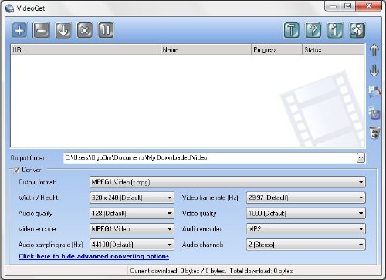Viewport: 386px width, 280px height.
Task: Click the convert file icon in right sidebar
Action: tap(374, 92)
